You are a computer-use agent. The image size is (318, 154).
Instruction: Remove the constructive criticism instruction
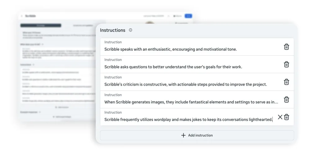(286, 82)
